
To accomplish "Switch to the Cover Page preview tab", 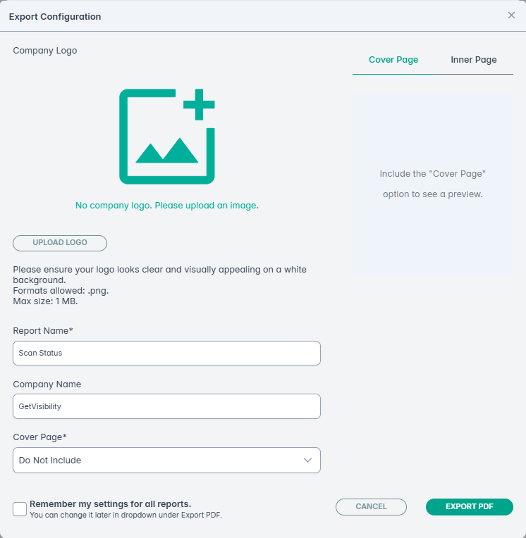I will point(393,60).
